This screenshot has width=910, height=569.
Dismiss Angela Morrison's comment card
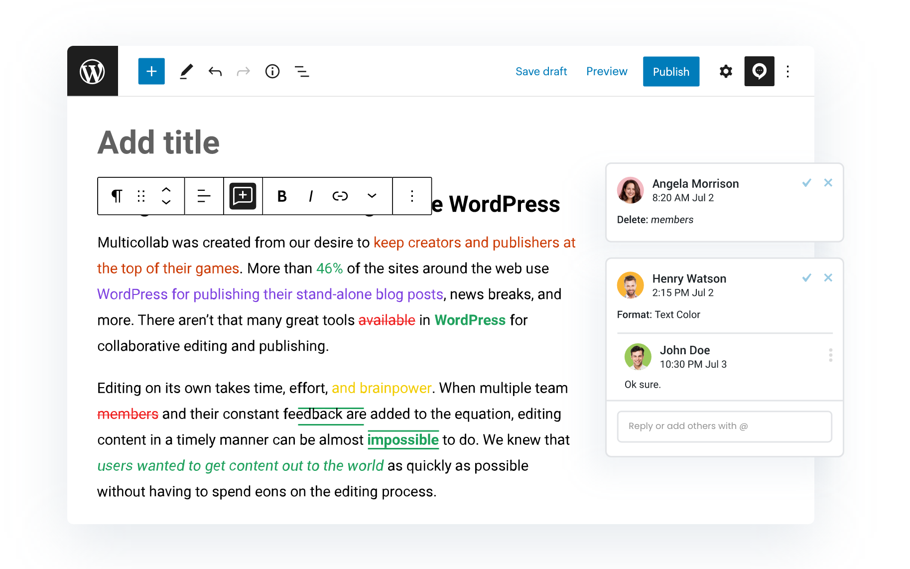[x=828, y=183]
